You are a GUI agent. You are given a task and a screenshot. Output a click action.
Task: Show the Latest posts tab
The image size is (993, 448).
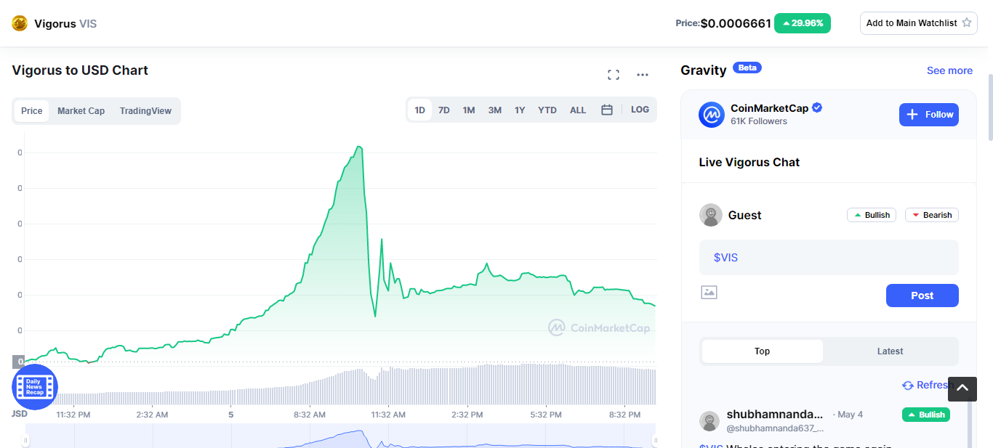click(x=890, y=351)
